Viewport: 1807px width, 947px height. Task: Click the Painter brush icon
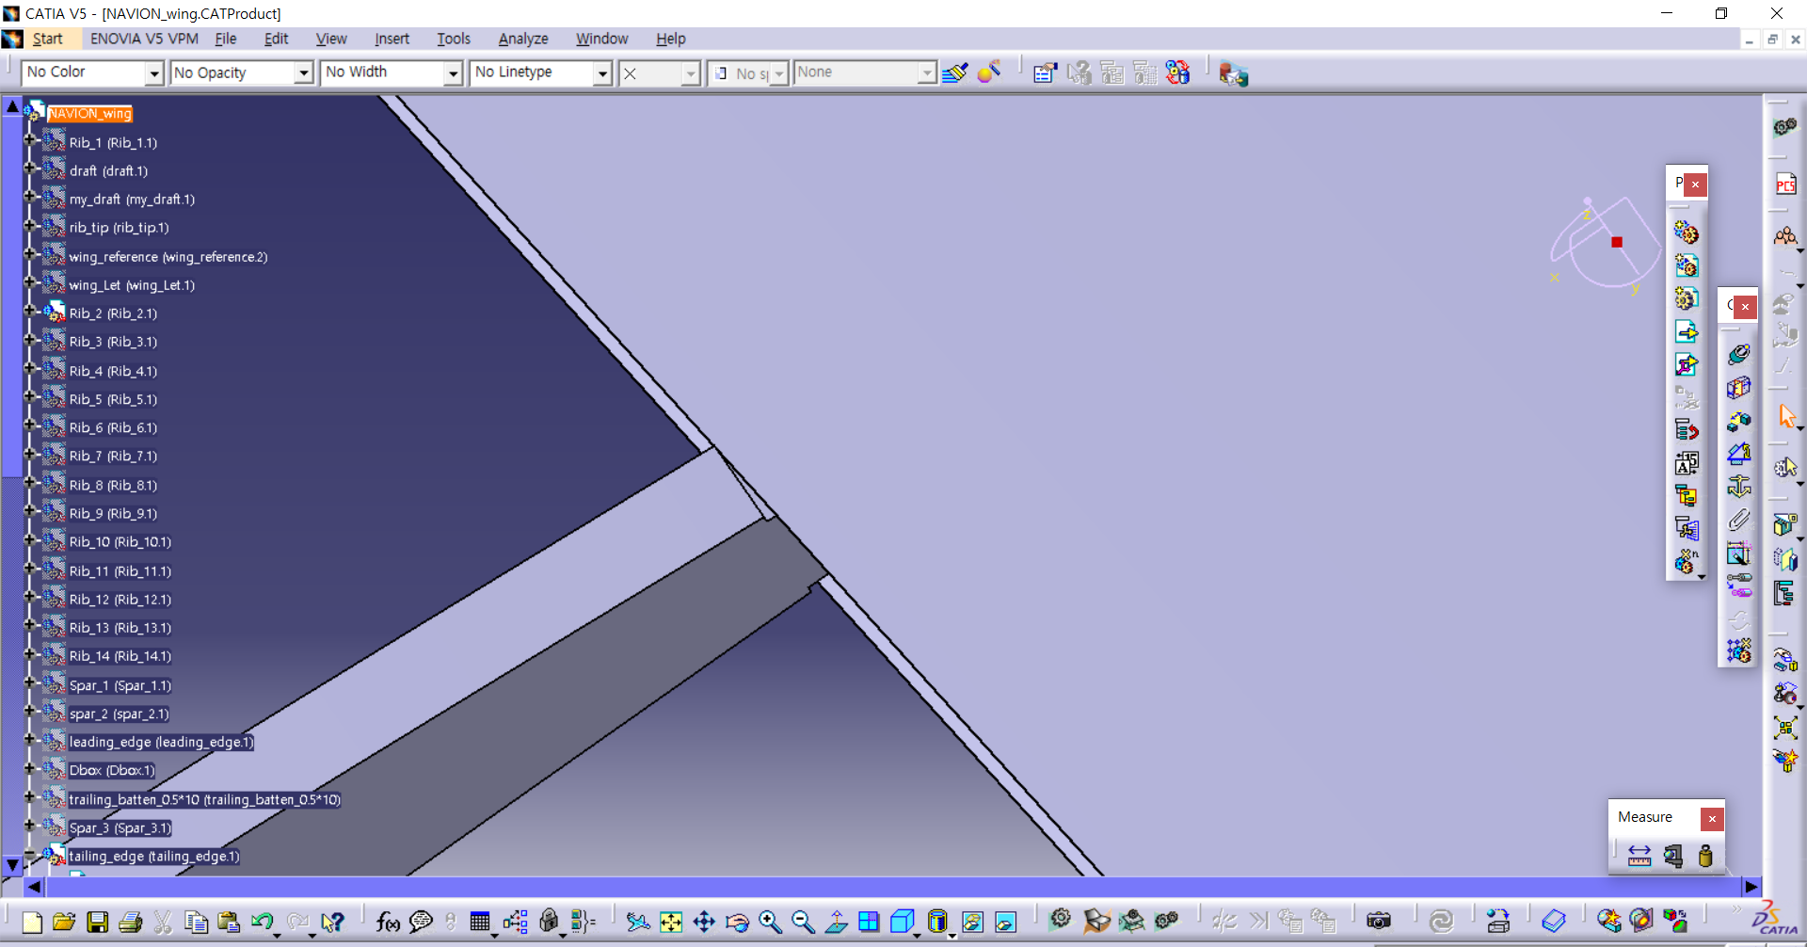954,72
